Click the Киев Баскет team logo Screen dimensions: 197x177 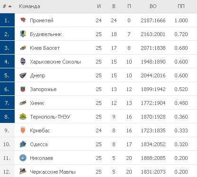(x=23, y=48)
